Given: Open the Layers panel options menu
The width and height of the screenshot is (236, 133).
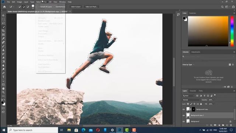Looking at the screenshot, I should tap(234, 91).
